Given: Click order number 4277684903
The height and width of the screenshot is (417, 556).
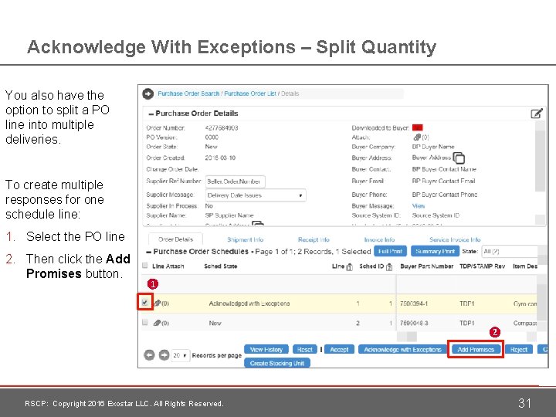Looking at the screenshot, I should coord(222,128).
